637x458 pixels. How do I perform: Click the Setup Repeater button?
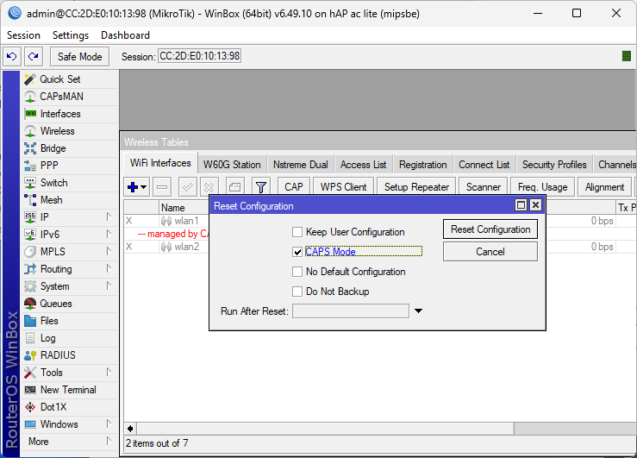tap(416, 187)
